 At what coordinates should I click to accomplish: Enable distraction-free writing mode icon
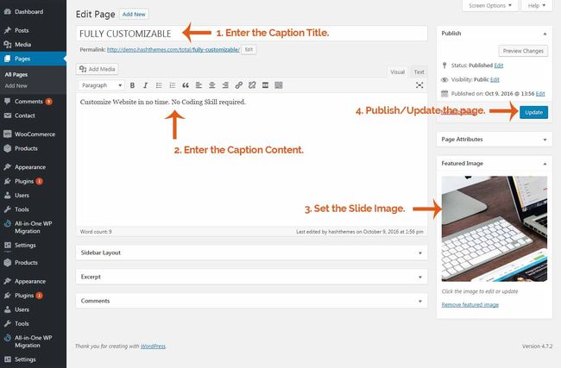(419, 85)
